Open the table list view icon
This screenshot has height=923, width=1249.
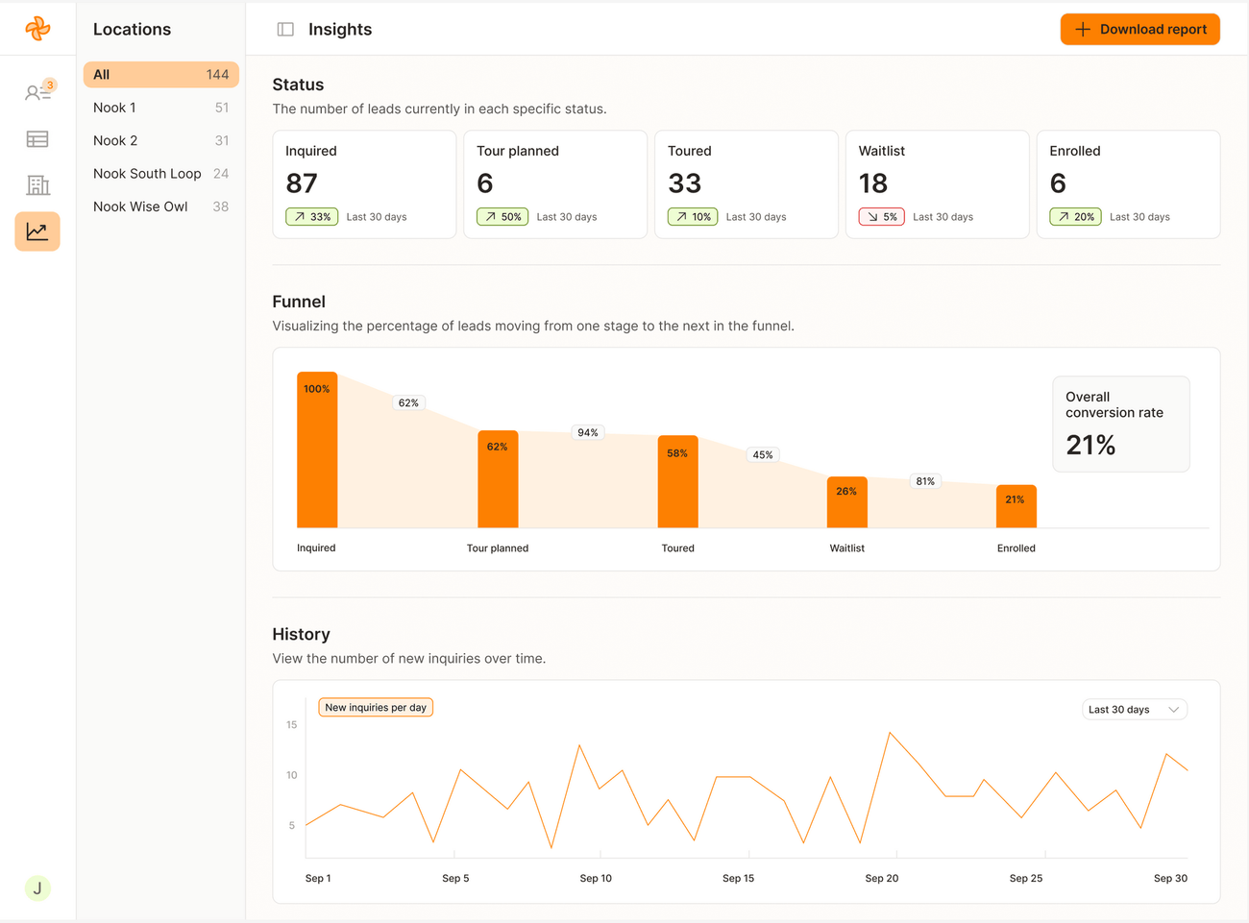37,139
